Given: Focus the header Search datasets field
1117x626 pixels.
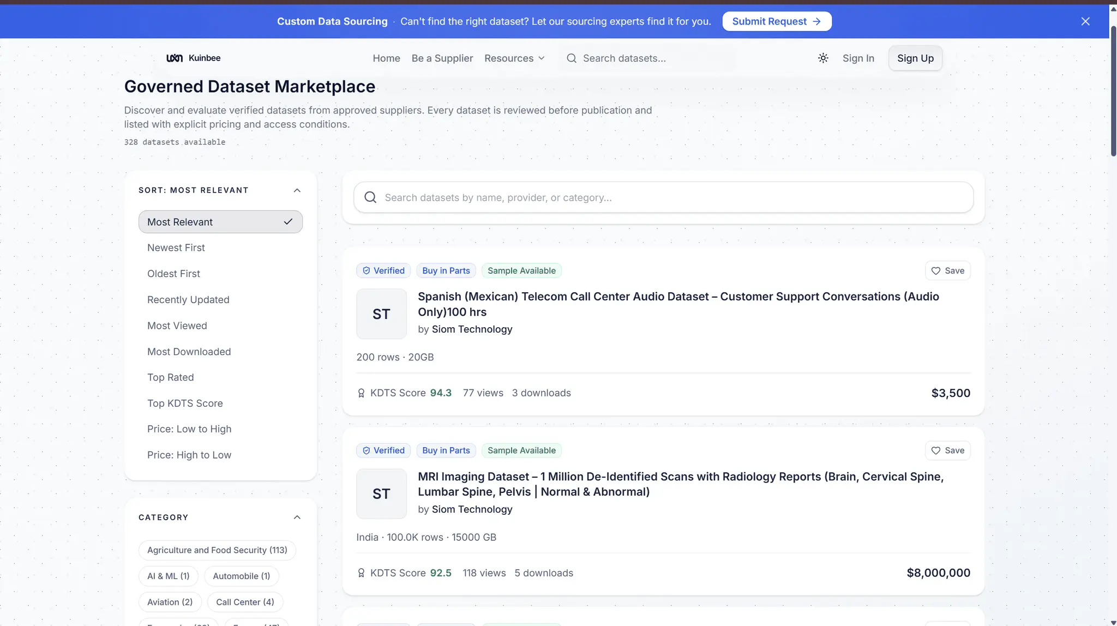Looking at the screenshot, I should coord(647,58).
